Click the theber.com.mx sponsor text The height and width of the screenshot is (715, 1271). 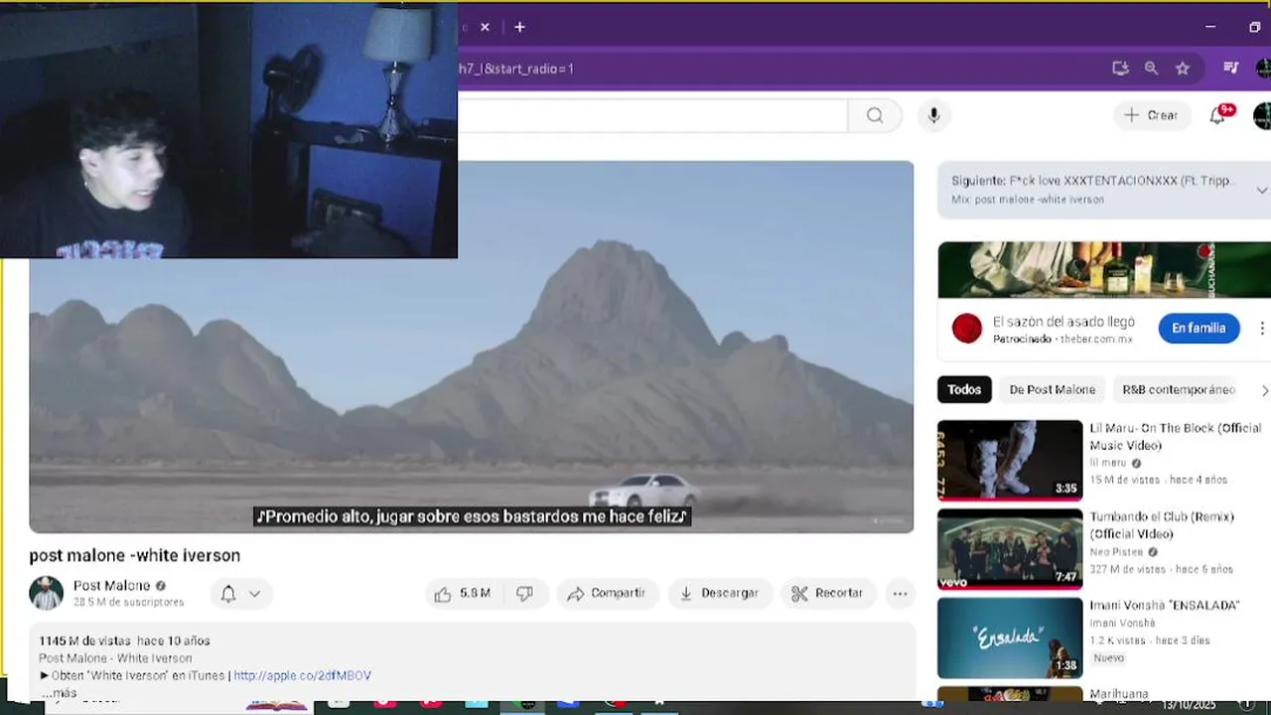pos(1096,340)
